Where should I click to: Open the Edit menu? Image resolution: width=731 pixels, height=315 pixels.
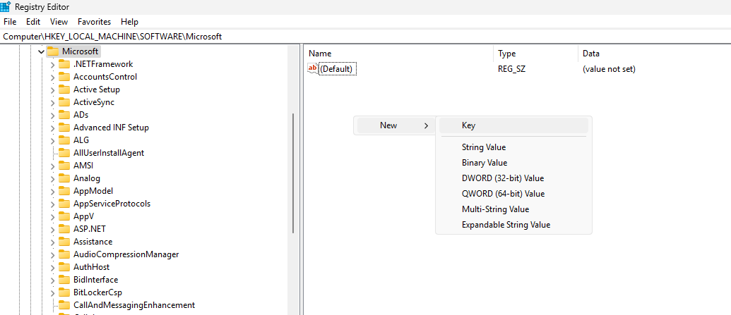click(33, 22)
